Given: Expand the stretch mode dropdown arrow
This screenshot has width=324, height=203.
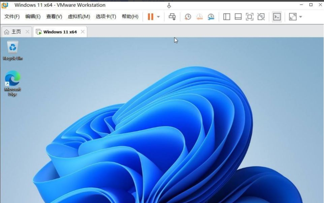Looking at the screenshot, I should [300, 16].
